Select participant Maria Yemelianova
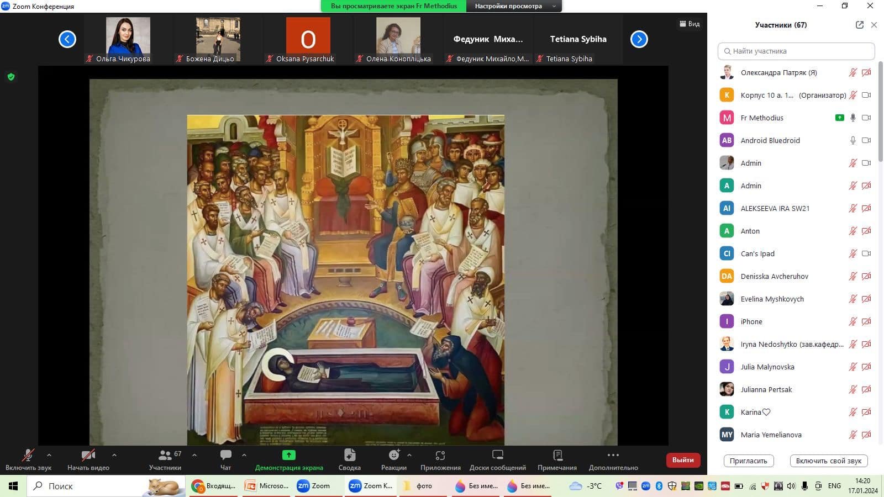This screenshot has width=884, height=497. point(796,435)
